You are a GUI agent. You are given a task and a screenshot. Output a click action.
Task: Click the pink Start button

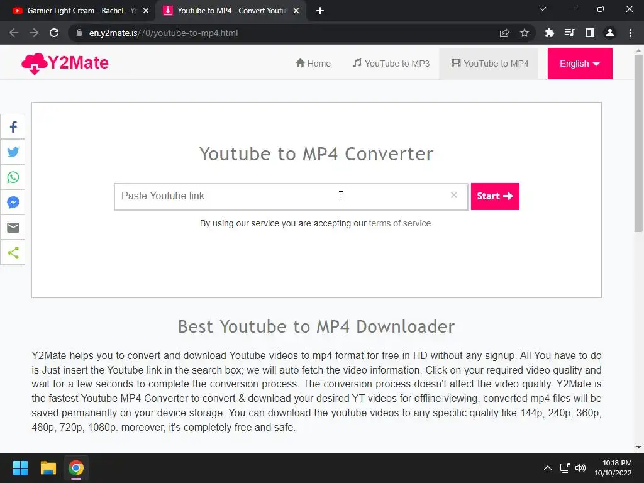tap(495, 196)
